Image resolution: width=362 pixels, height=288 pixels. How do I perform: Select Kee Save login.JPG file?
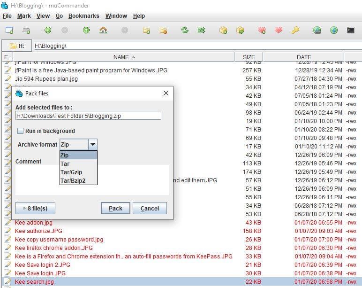(40, 273)
